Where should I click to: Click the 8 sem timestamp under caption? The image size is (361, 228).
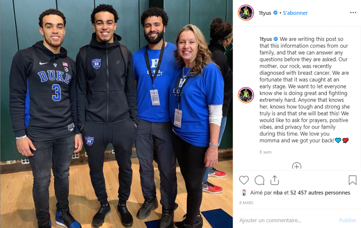coord(265,152)
